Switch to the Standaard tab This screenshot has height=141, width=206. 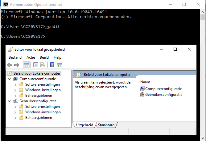pyautogui.click(x=106, y=125)
